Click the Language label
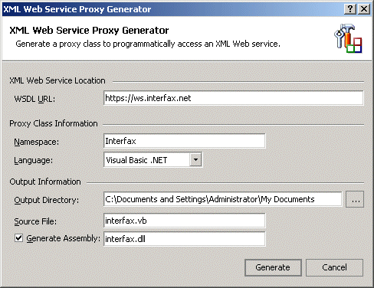374x288 pixels. tap(33, 160)
